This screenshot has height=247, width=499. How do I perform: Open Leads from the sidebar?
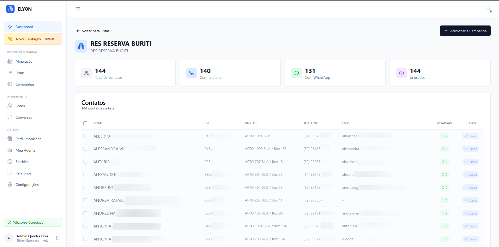(20, 106)
